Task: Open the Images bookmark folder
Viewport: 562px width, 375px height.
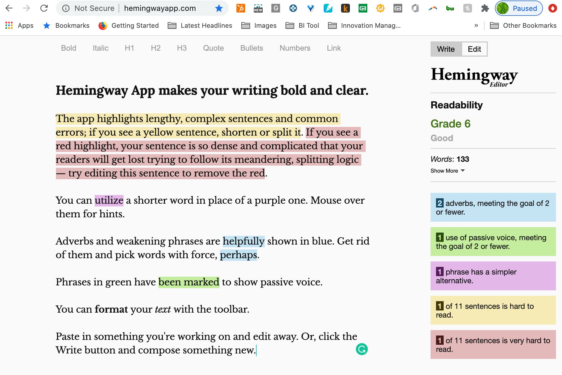Action: [259, 26]
